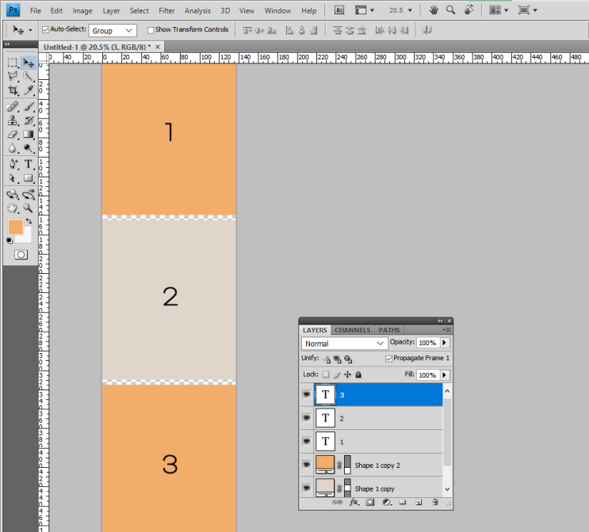Viewport: 589px width, 532px height.
Task: Toggle Propagate Frame 1 checkbox
Action: click(x=388, y=359)
